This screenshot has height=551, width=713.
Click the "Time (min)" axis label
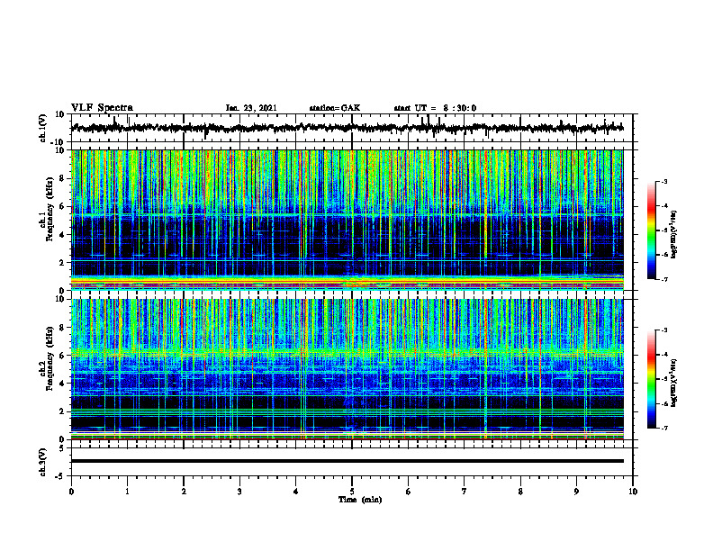pyautogui.click(x=360, y=500)
